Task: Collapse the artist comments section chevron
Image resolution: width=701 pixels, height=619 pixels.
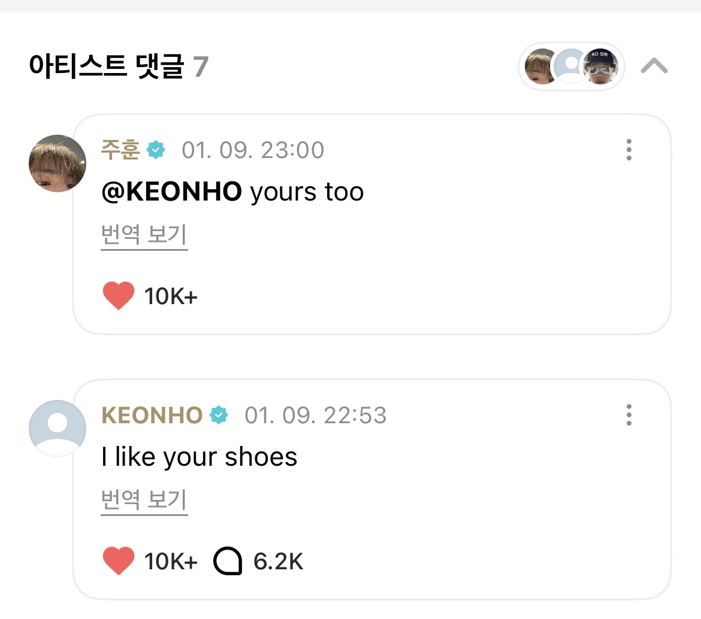Action: coord(654,66)
